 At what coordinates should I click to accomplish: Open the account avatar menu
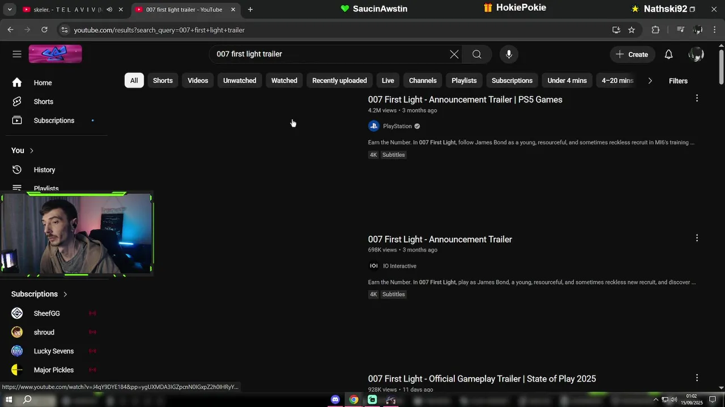tap(696, 54)
